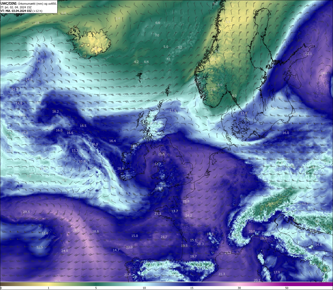Click the 30 tick on the color scale
The width and height of the screenshot is (333, 290).
click(x=239, y=288)
